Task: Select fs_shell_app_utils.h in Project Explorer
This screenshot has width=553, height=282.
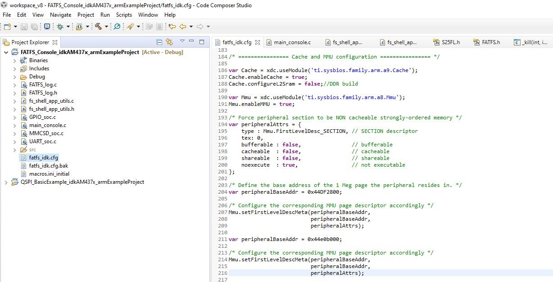Action: tap(51, 109)
